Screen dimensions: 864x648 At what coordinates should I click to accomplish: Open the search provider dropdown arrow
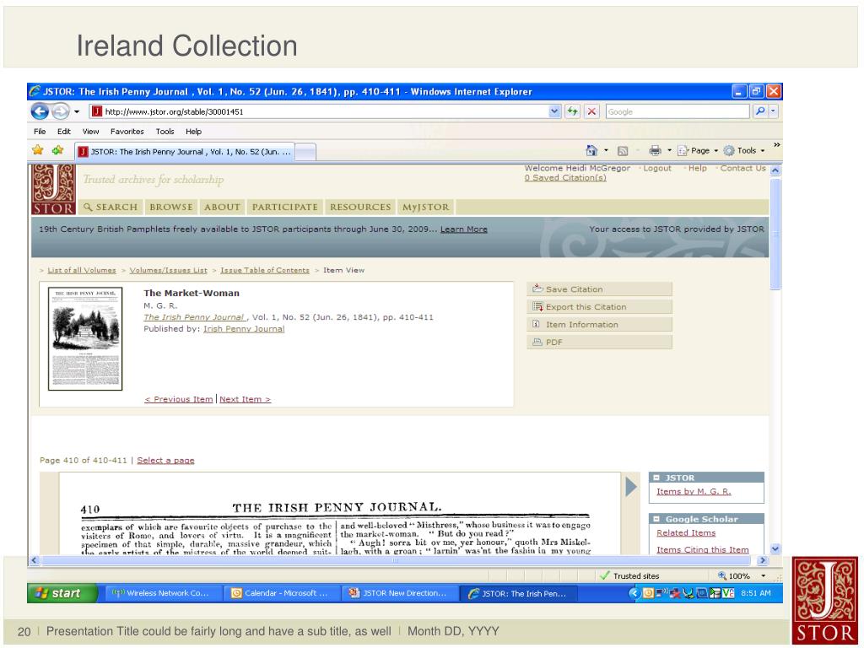[773, 111]
